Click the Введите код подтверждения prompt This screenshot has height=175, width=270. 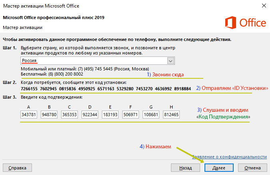coord(52,97)
